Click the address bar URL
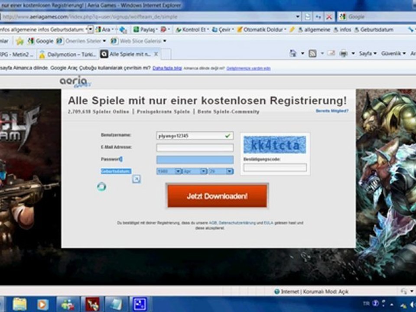 pos(90,17)
